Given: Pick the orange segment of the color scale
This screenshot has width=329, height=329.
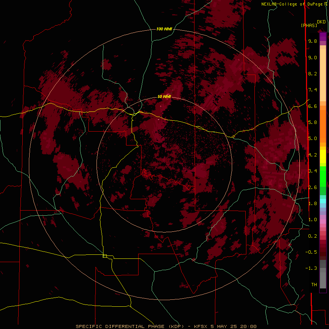Looking at the screenshot, I should (323, 126).
